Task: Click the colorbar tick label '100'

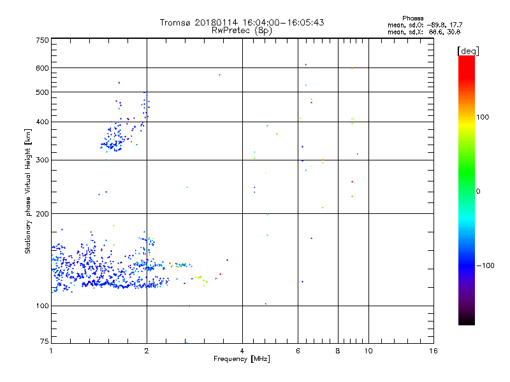Action: click(x=483, y=117)
